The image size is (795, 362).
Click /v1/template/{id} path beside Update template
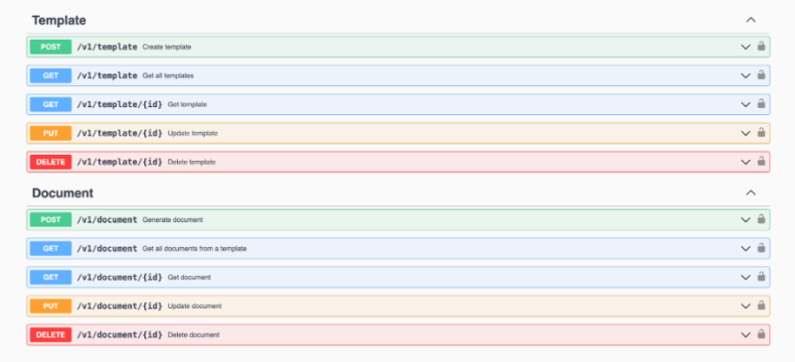(119, 134)
